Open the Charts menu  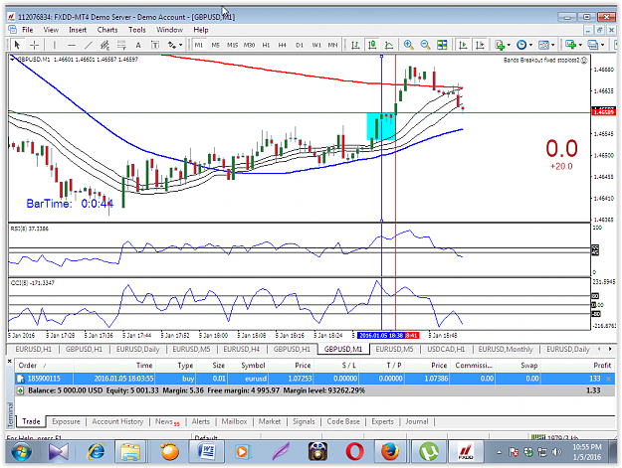[107, 30]
